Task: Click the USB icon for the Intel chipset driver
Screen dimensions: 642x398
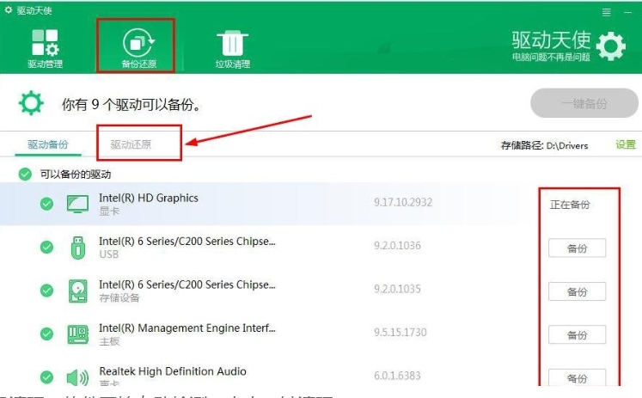Action: point(78,248)
